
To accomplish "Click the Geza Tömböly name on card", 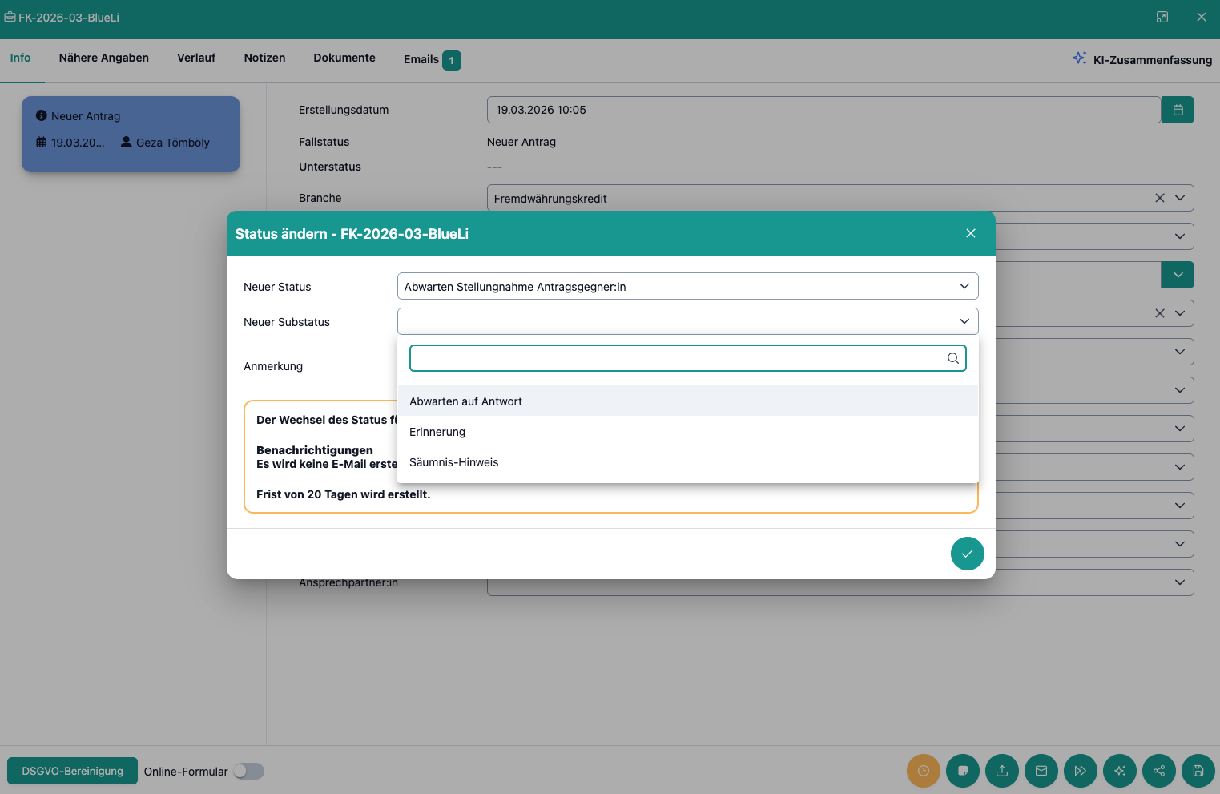I will pyautogui.click(x=173, y=143).
